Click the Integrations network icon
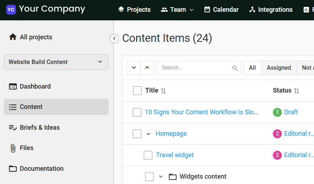 252,9
